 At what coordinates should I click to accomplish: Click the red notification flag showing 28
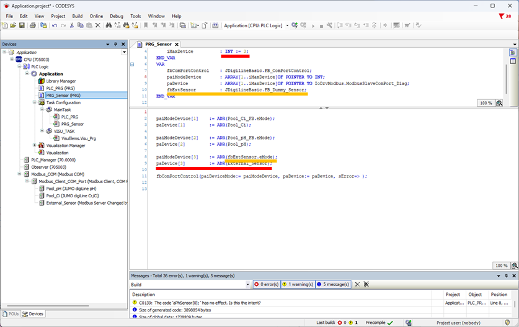pyautogui.click(x=505, y=16)
